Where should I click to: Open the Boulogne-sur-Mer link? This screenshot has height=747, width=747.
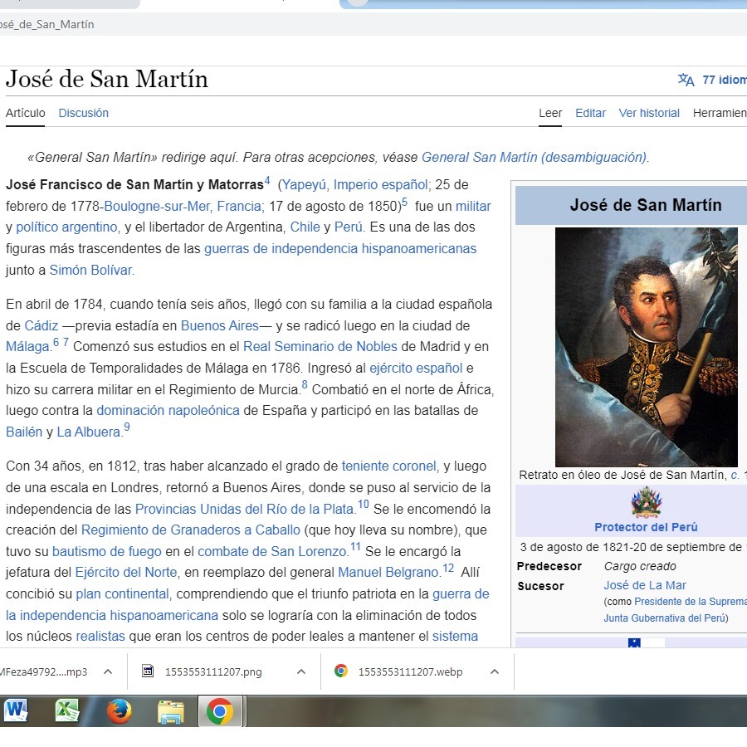pyautogui.click(x=157, y=207)
